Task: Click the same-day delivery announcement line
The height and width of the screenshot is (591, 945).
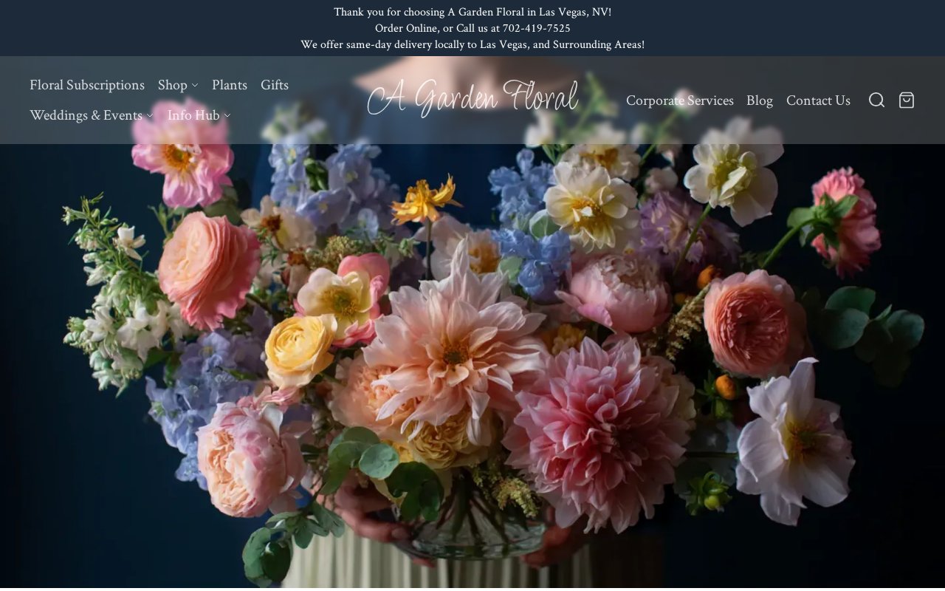Action: (472, 44)
